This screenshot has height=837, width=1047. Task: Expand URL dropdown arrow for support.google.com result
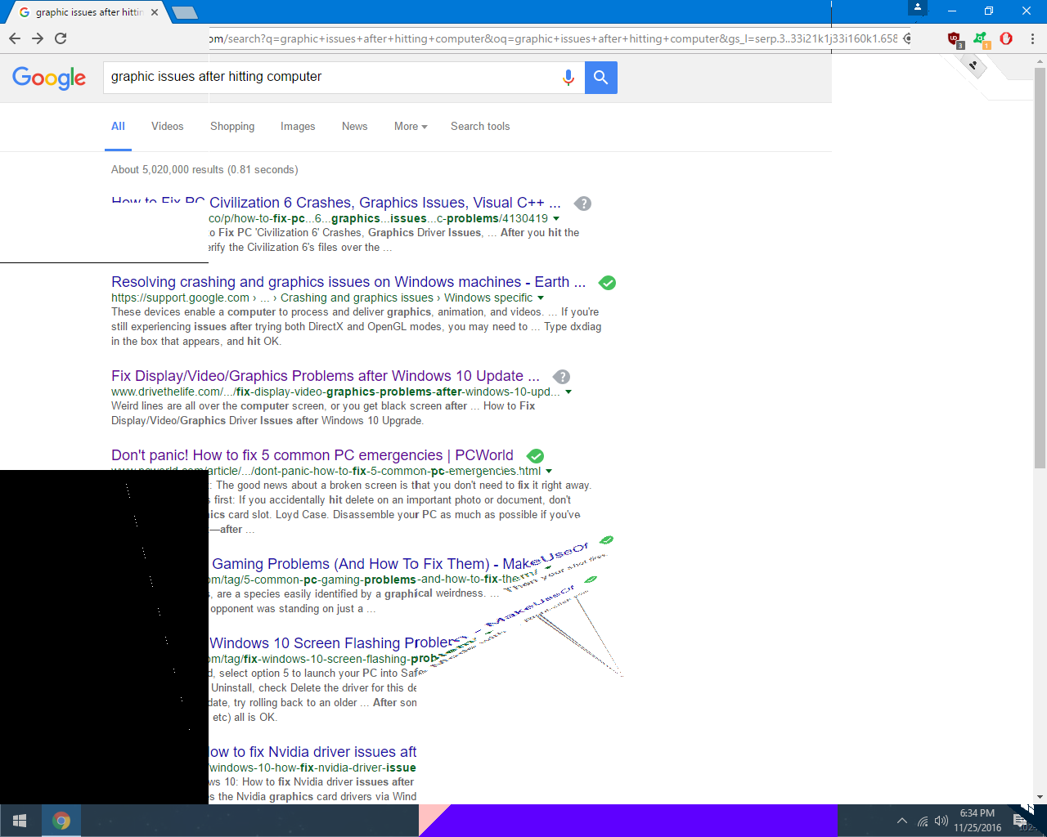541,298
